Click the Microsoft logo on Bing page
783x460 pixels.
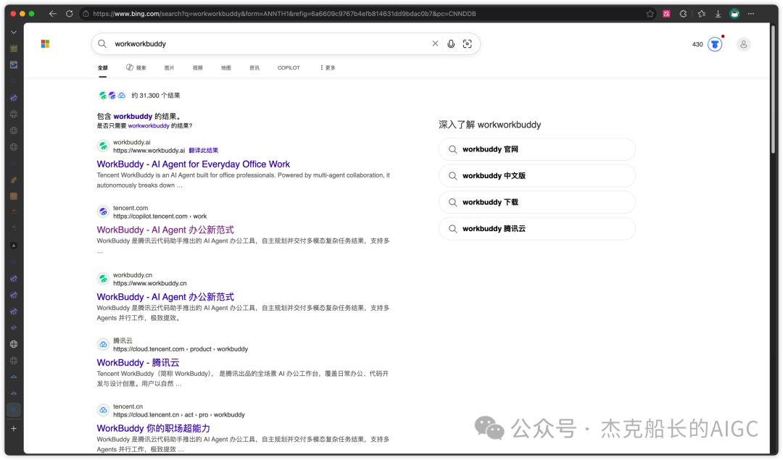point(45,44)
